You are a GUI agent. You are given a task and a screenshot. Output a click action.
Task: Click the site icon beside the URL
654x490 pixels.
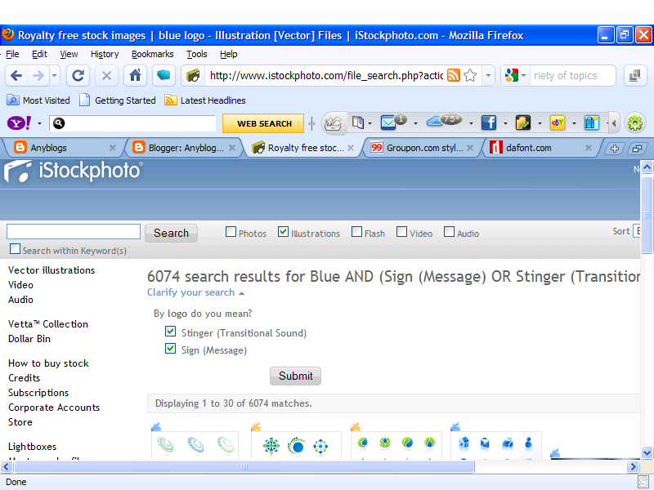193,75
